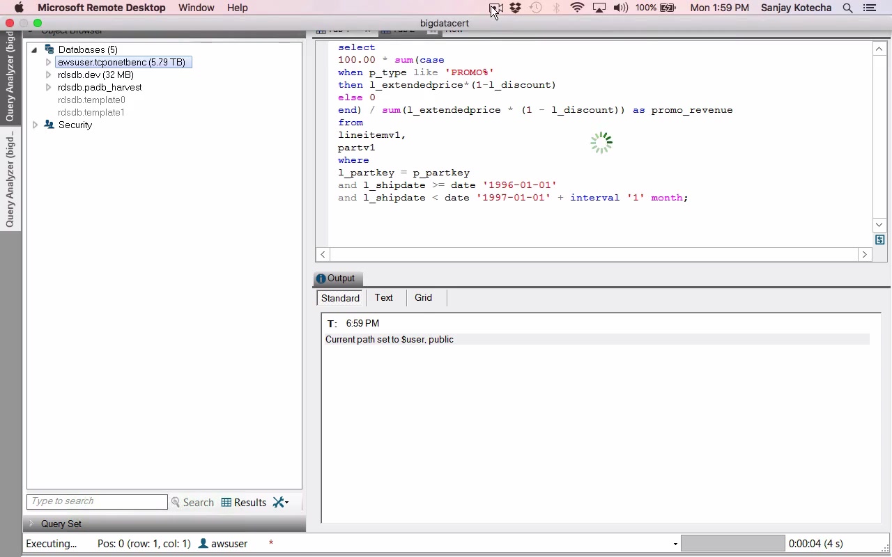Expand the rdsdb.dev database node
The image size is (892, 557).
click(x=48, y=74)
